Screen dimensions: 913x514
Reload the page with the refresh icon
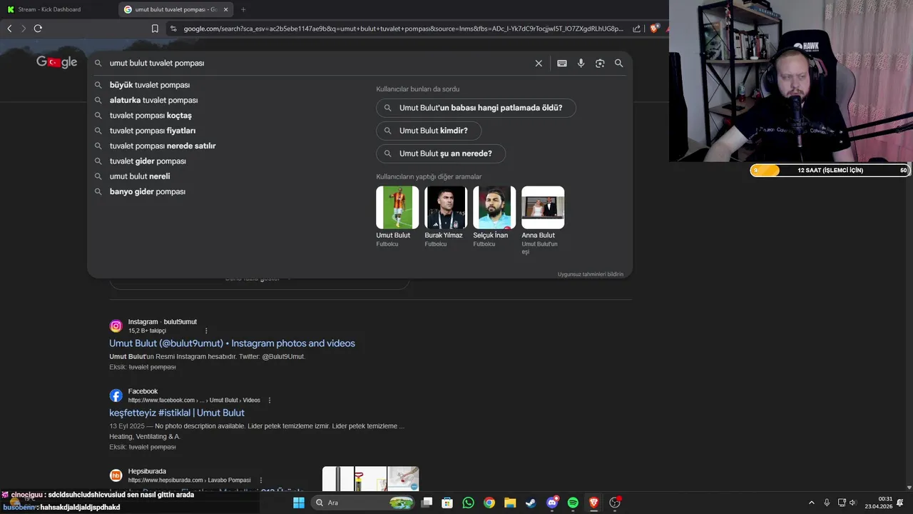(x=38, y=29)
